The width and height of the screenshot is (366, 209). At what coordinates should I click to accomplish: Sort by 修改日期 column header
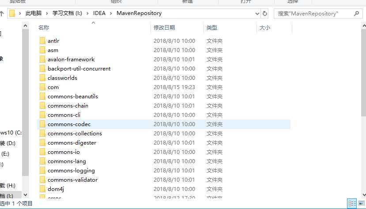164,27
